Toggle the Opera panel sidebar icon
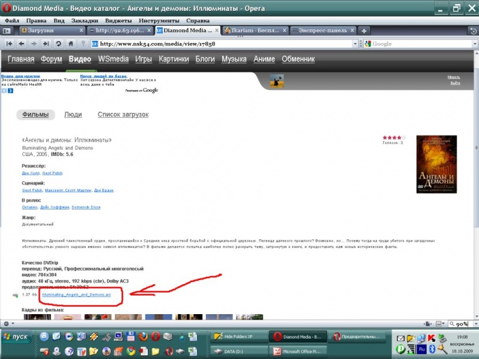Screen dimensions: 479x359 tap(7, 30)
